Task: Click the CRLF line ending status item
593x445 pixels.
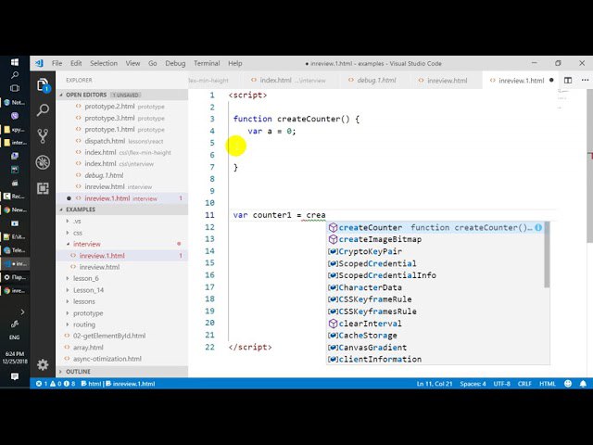Action: pyautogui.click(x=524, y=384)
